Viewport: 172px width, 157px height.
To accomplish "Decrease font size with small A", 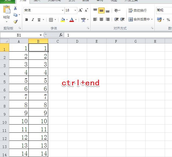I will pyautogui.click(x=86, y=10).
